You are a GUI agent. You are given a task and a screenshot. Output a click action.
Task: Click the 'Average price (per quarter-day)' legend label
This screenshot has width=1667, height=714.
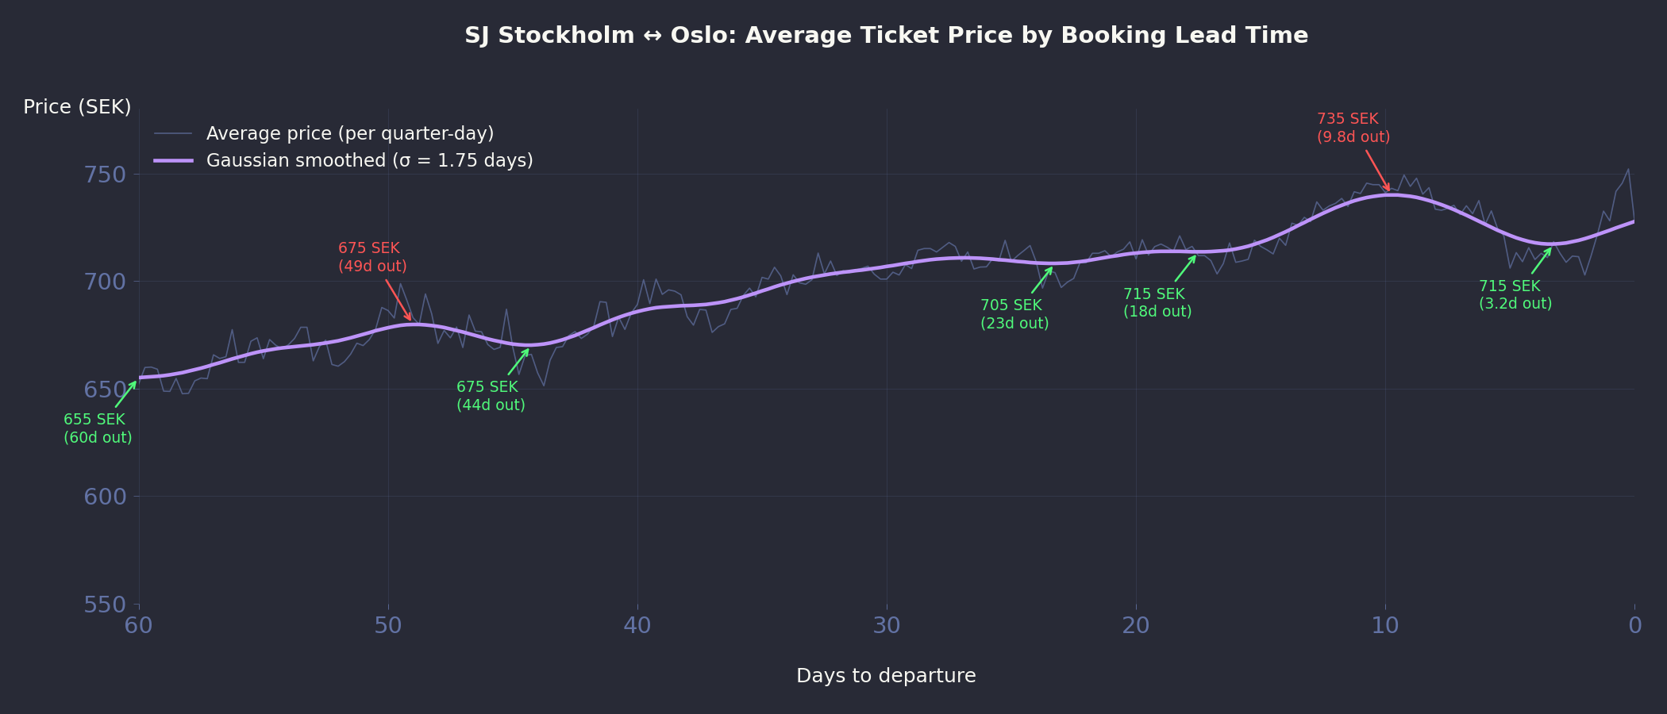coord(350,133)
